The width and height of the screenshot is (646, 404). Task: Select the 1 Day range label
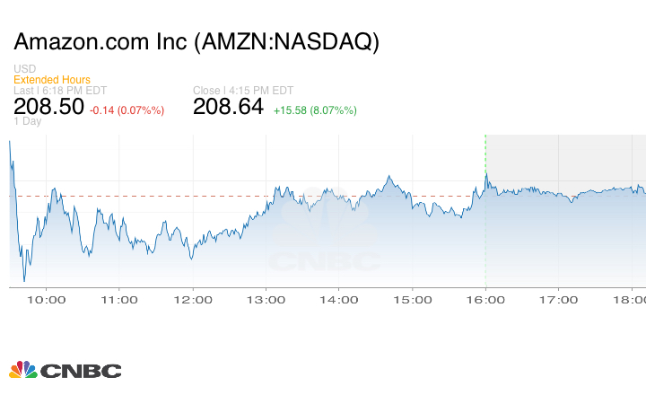click(27, 121)
